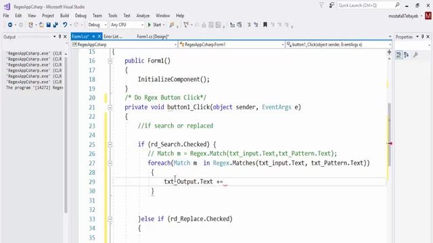Close the Form1.cs tab

tap(99, 36)
